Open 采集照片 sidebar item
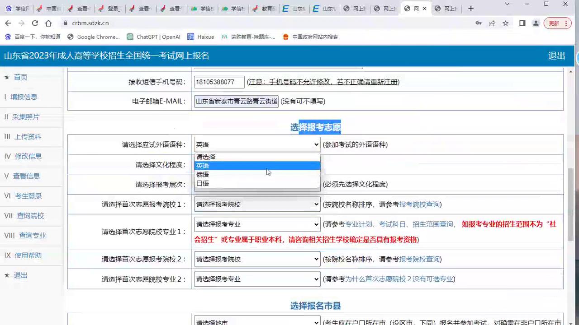The height and width of the screenshot is (325, 579). click(x=26, y=117)
